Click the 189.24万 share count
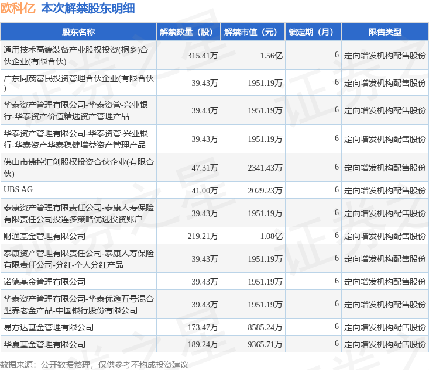 [x=203, y=344]
